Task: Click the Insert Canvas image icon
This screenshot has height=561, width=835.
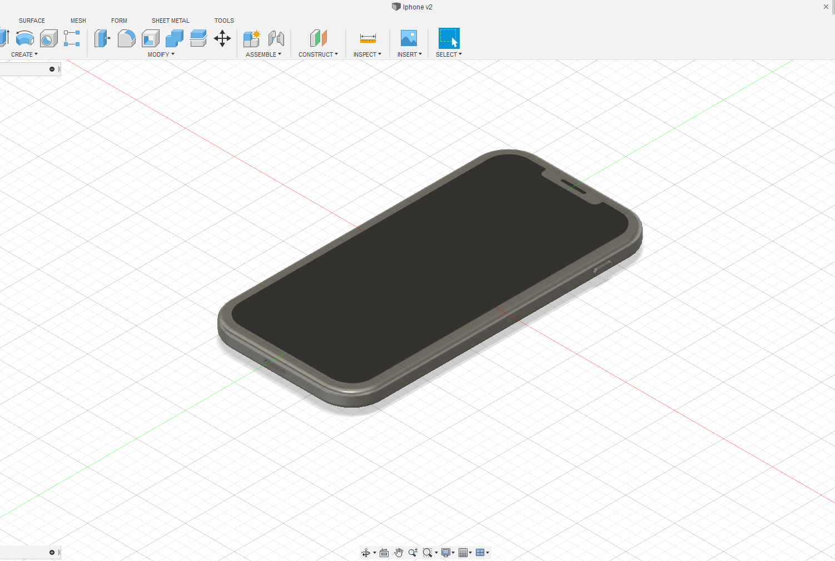Action: click(409, 38)
